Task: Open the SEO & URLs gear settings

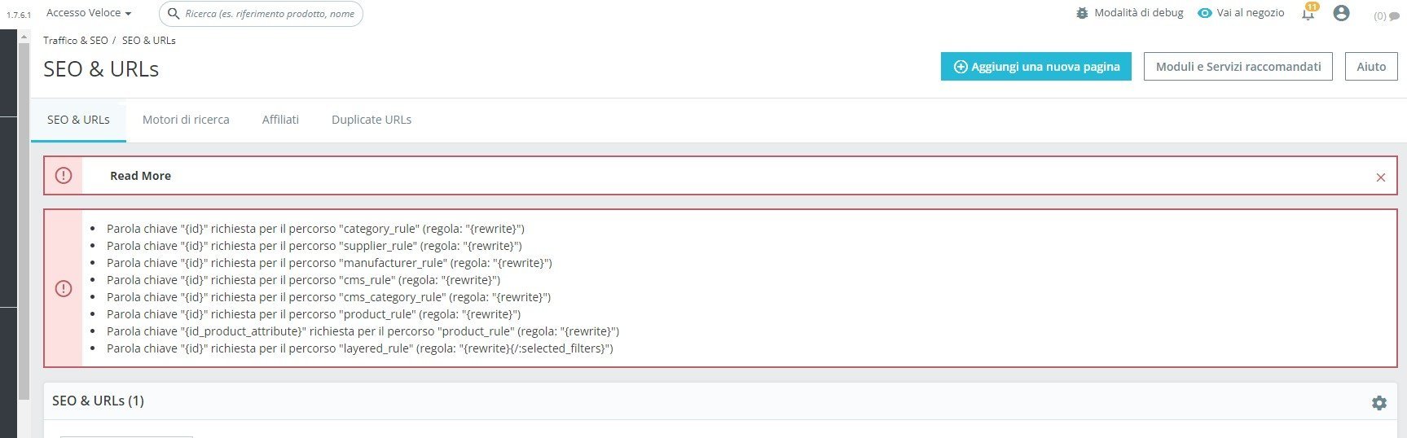Action: click(1378, 403)
